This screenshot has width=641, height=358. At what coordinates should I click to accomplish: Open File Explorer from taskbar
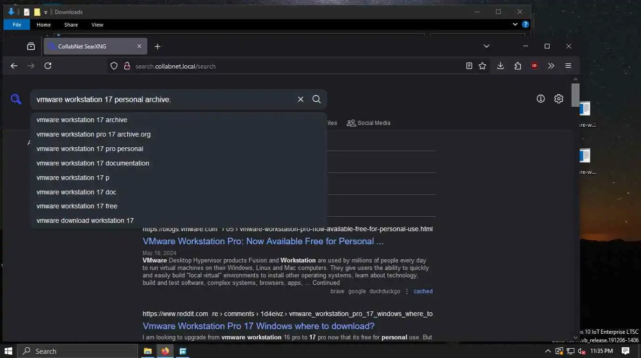(x=147, y=351)
